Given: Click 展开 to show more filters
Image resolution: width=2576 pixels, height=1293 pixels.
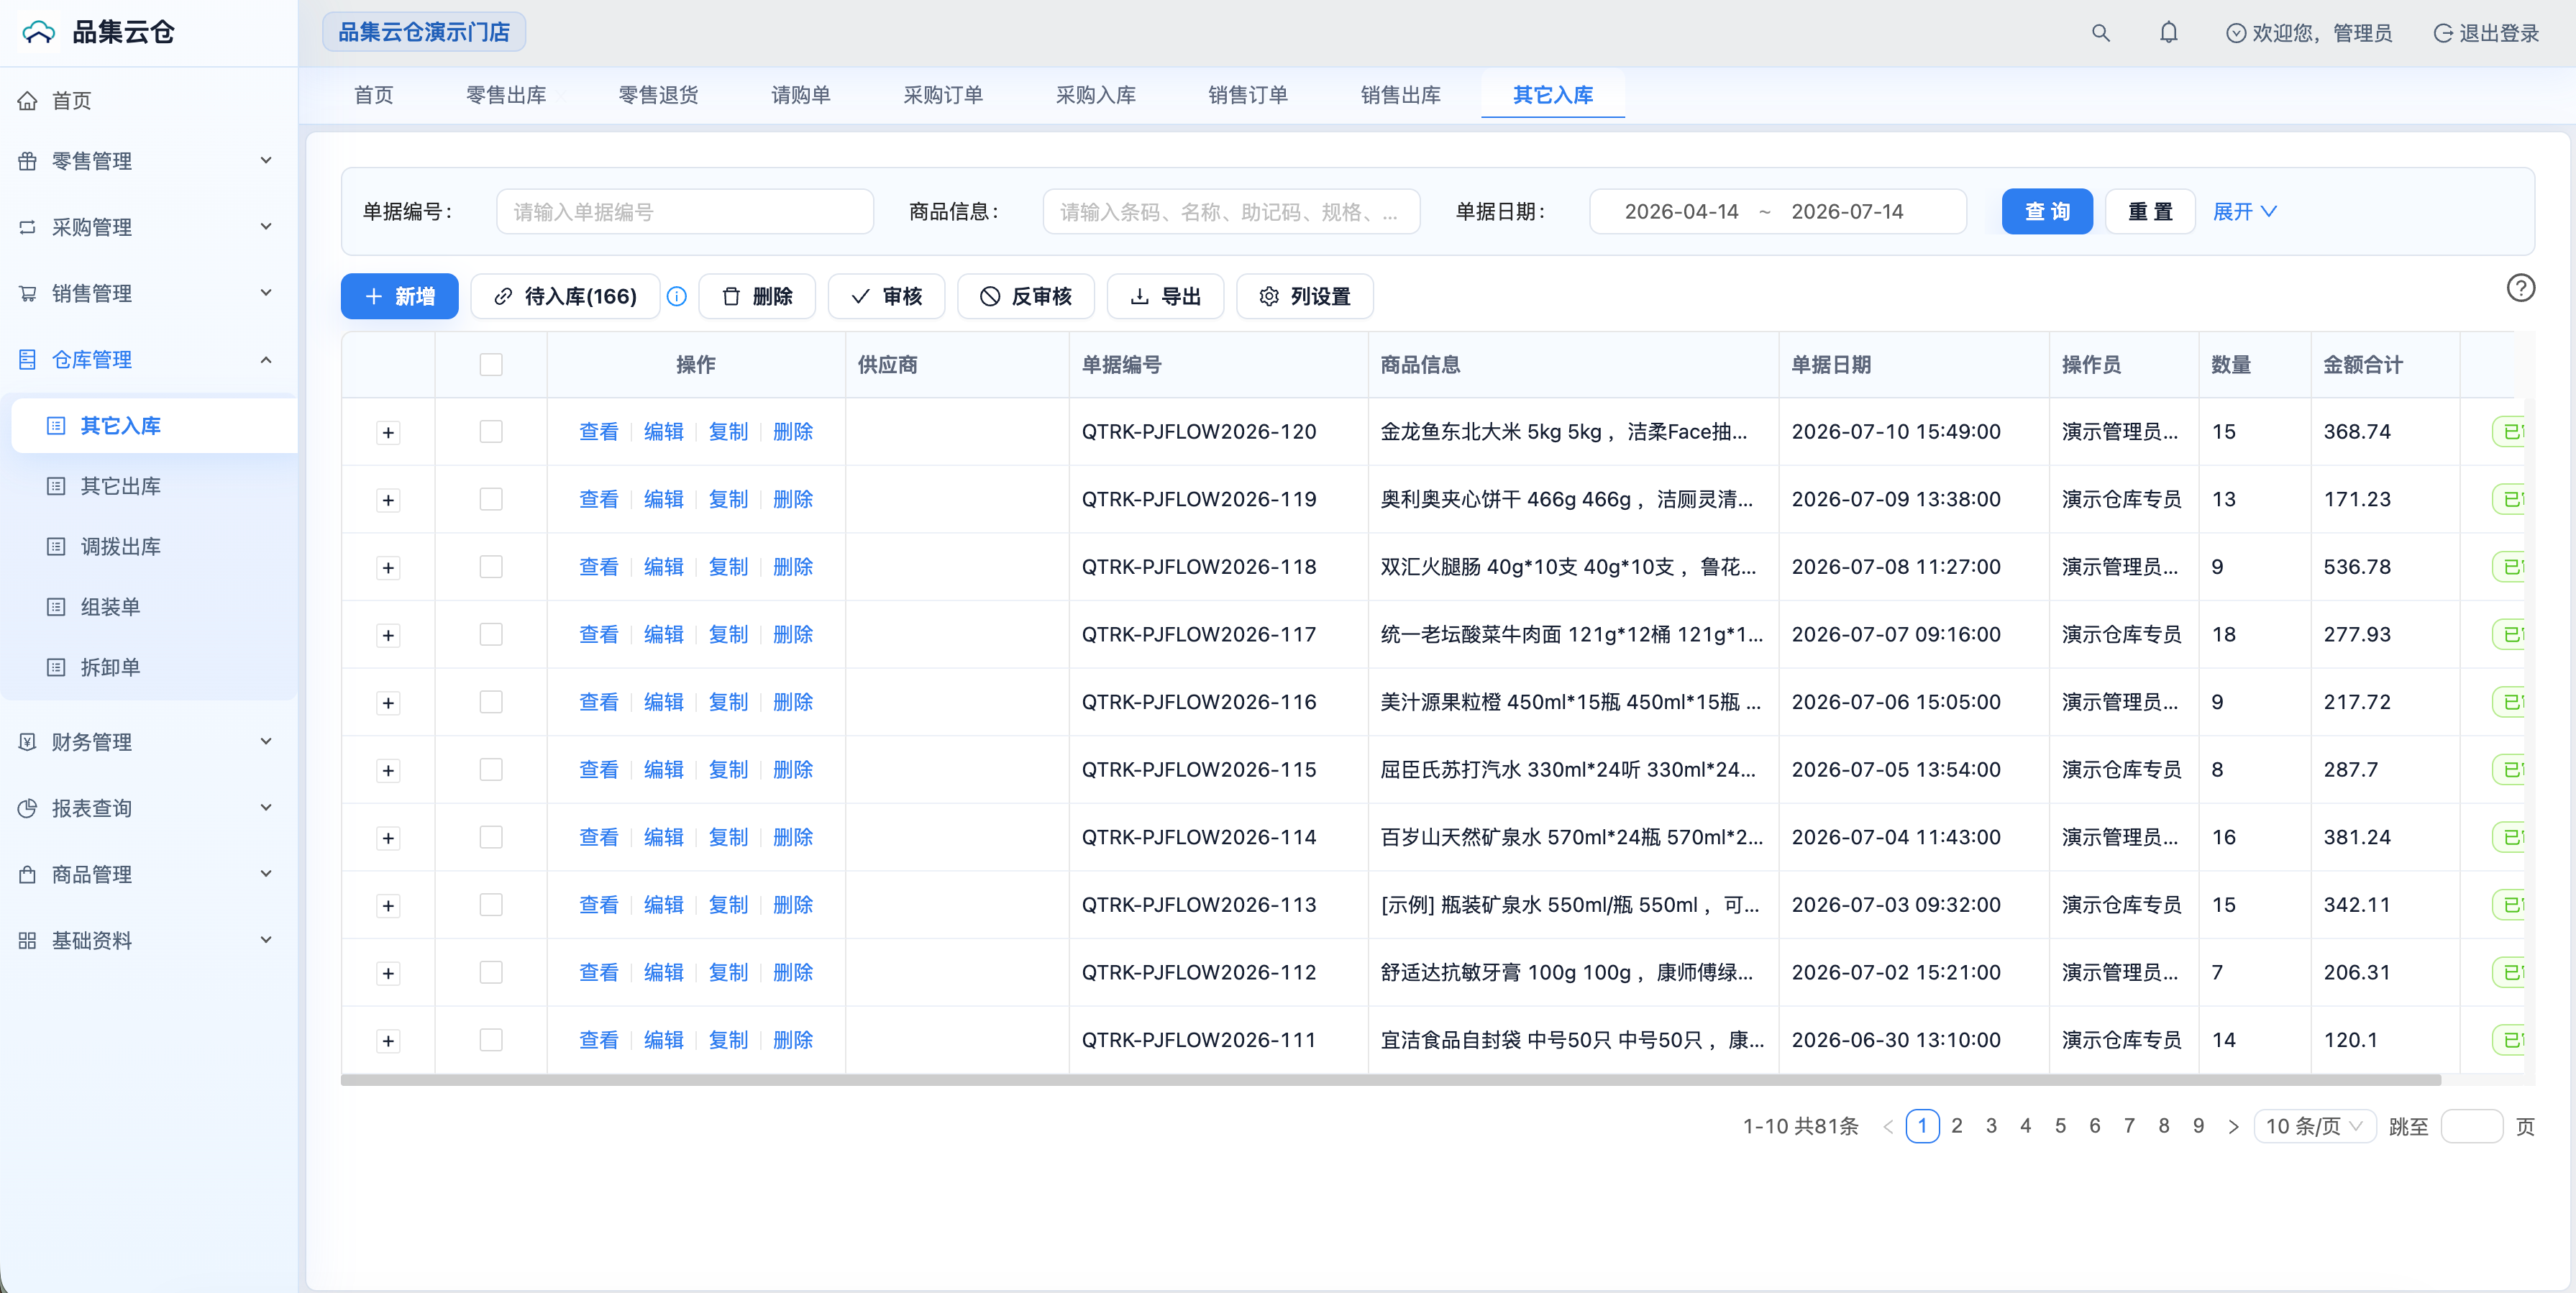Looking at the screenshot, I should pyautogui.click(x=2245, y=211).
